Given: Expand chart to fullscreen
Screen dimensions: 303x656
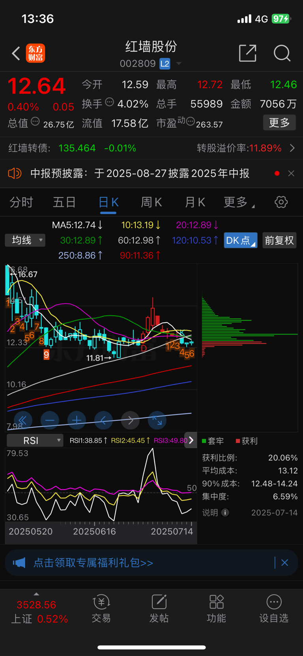Looking at the screenshot, I should pos(157,421).
